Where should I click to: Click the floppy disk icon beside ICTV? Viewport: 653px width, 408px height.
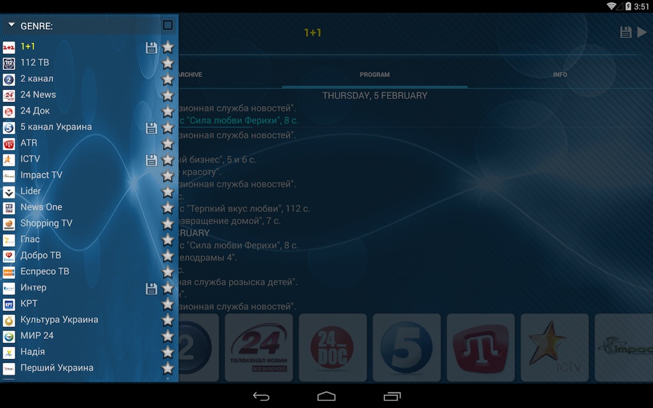click(151, 160)
